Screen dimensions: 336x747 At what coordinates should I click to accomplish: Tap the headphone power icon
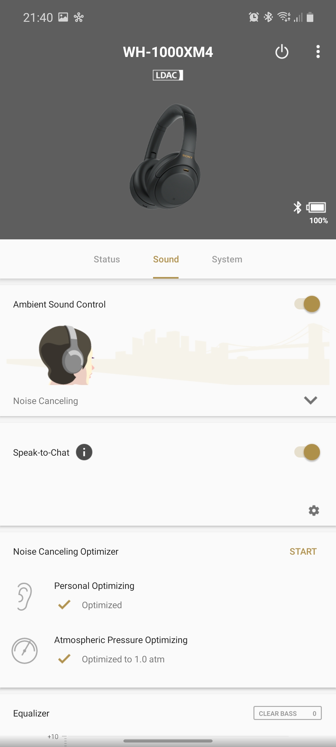point(282,52)
